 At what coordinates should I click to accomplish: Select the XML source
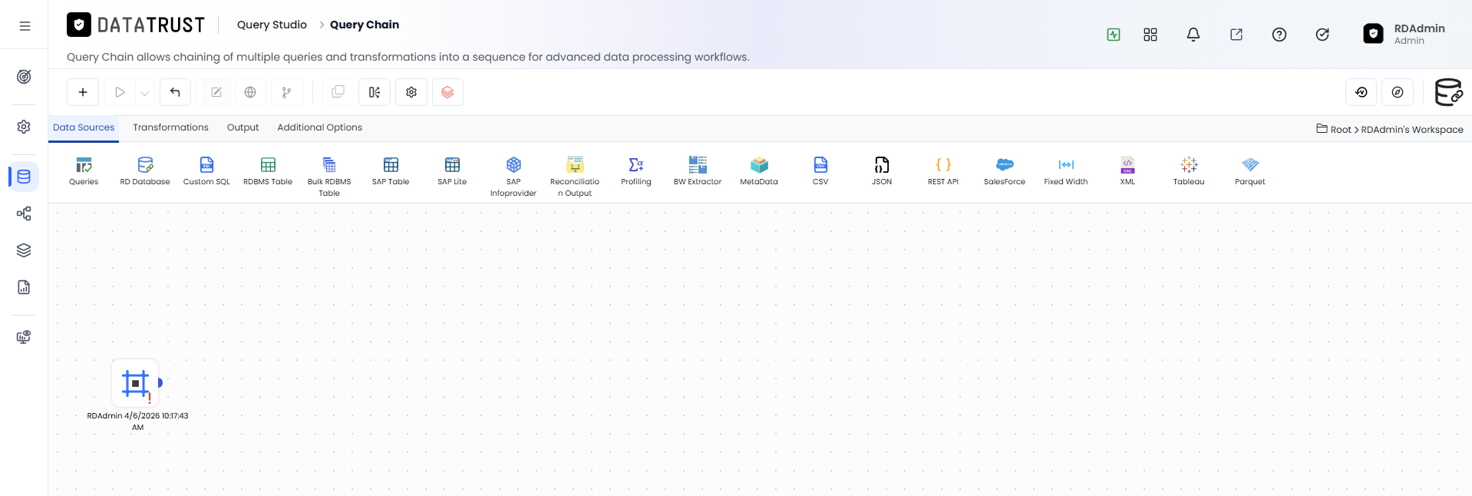click(x=1127, y=171)
